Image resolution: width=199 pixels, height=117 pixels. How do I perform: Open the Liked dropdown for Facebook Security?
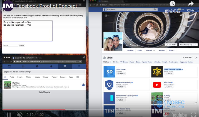click(x=121, y=87)
